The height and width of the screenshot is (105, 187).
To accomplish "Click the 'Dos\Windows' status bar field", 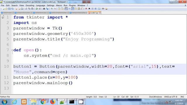I will coord(155,97).
